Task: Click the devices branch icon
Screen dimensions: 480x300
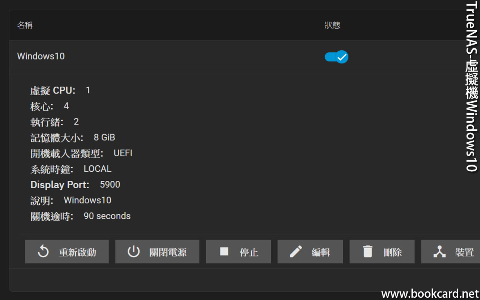Action: pyautogui.click(x=439, y=252)
